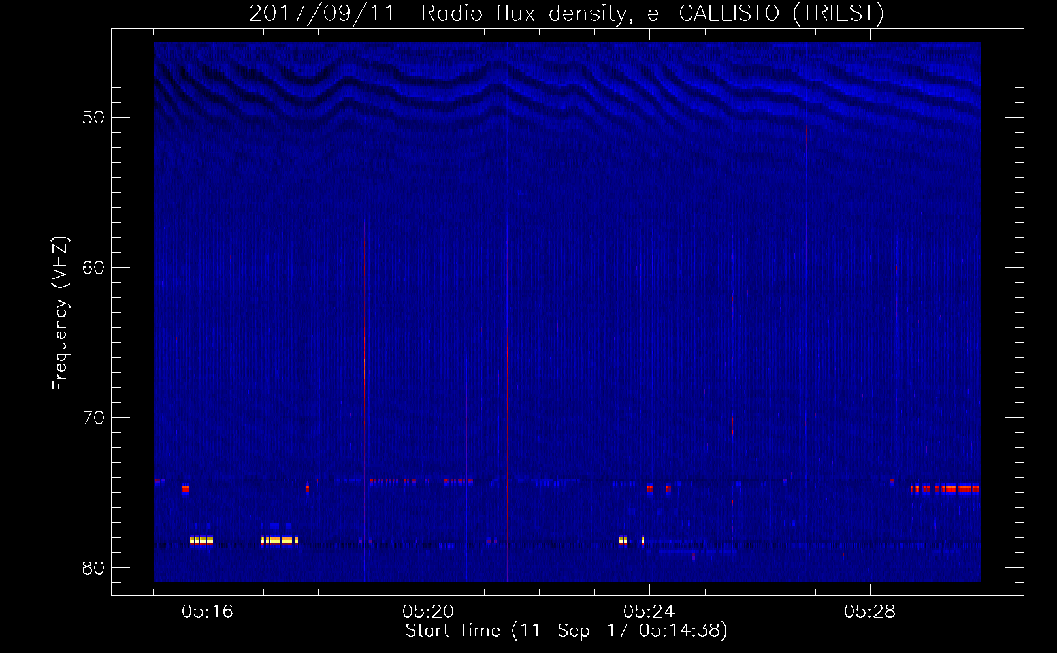Click the 50 frequency tick label
This screenshot has height=653, width=1057.
coord(93,118)
